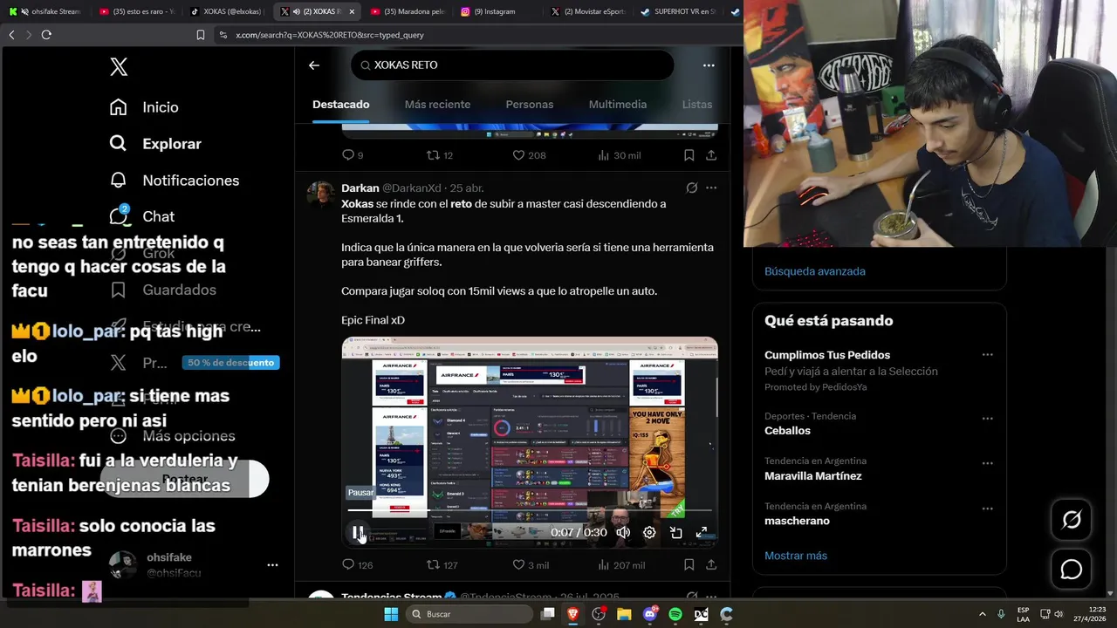Click Mostrar más under trends

click(796, 556)
